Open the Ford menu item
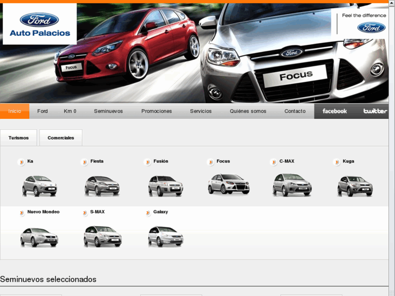Image resolution: width=395 pixels, height=296 pixels. 42,111
